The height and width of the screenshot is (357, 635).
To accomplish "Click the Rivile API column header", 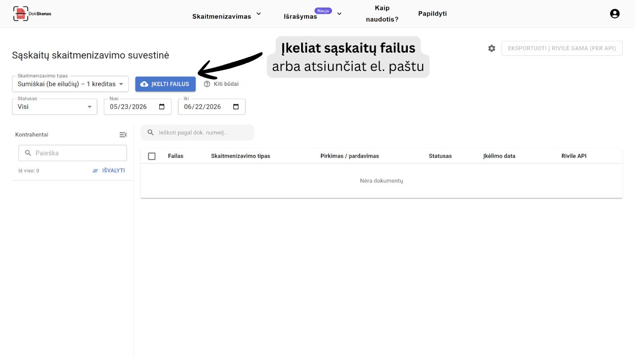I will click(x=574, y=156).
